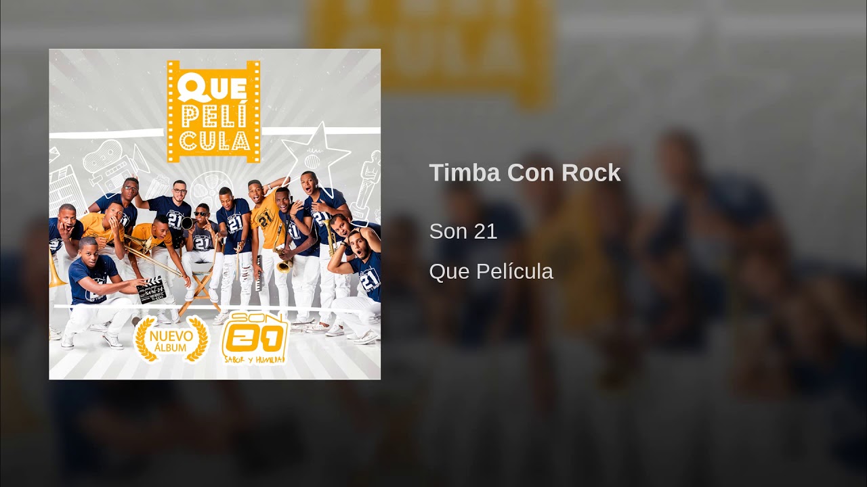
Task: Click the Que Película film-strip logo
Action: (214, 112)
